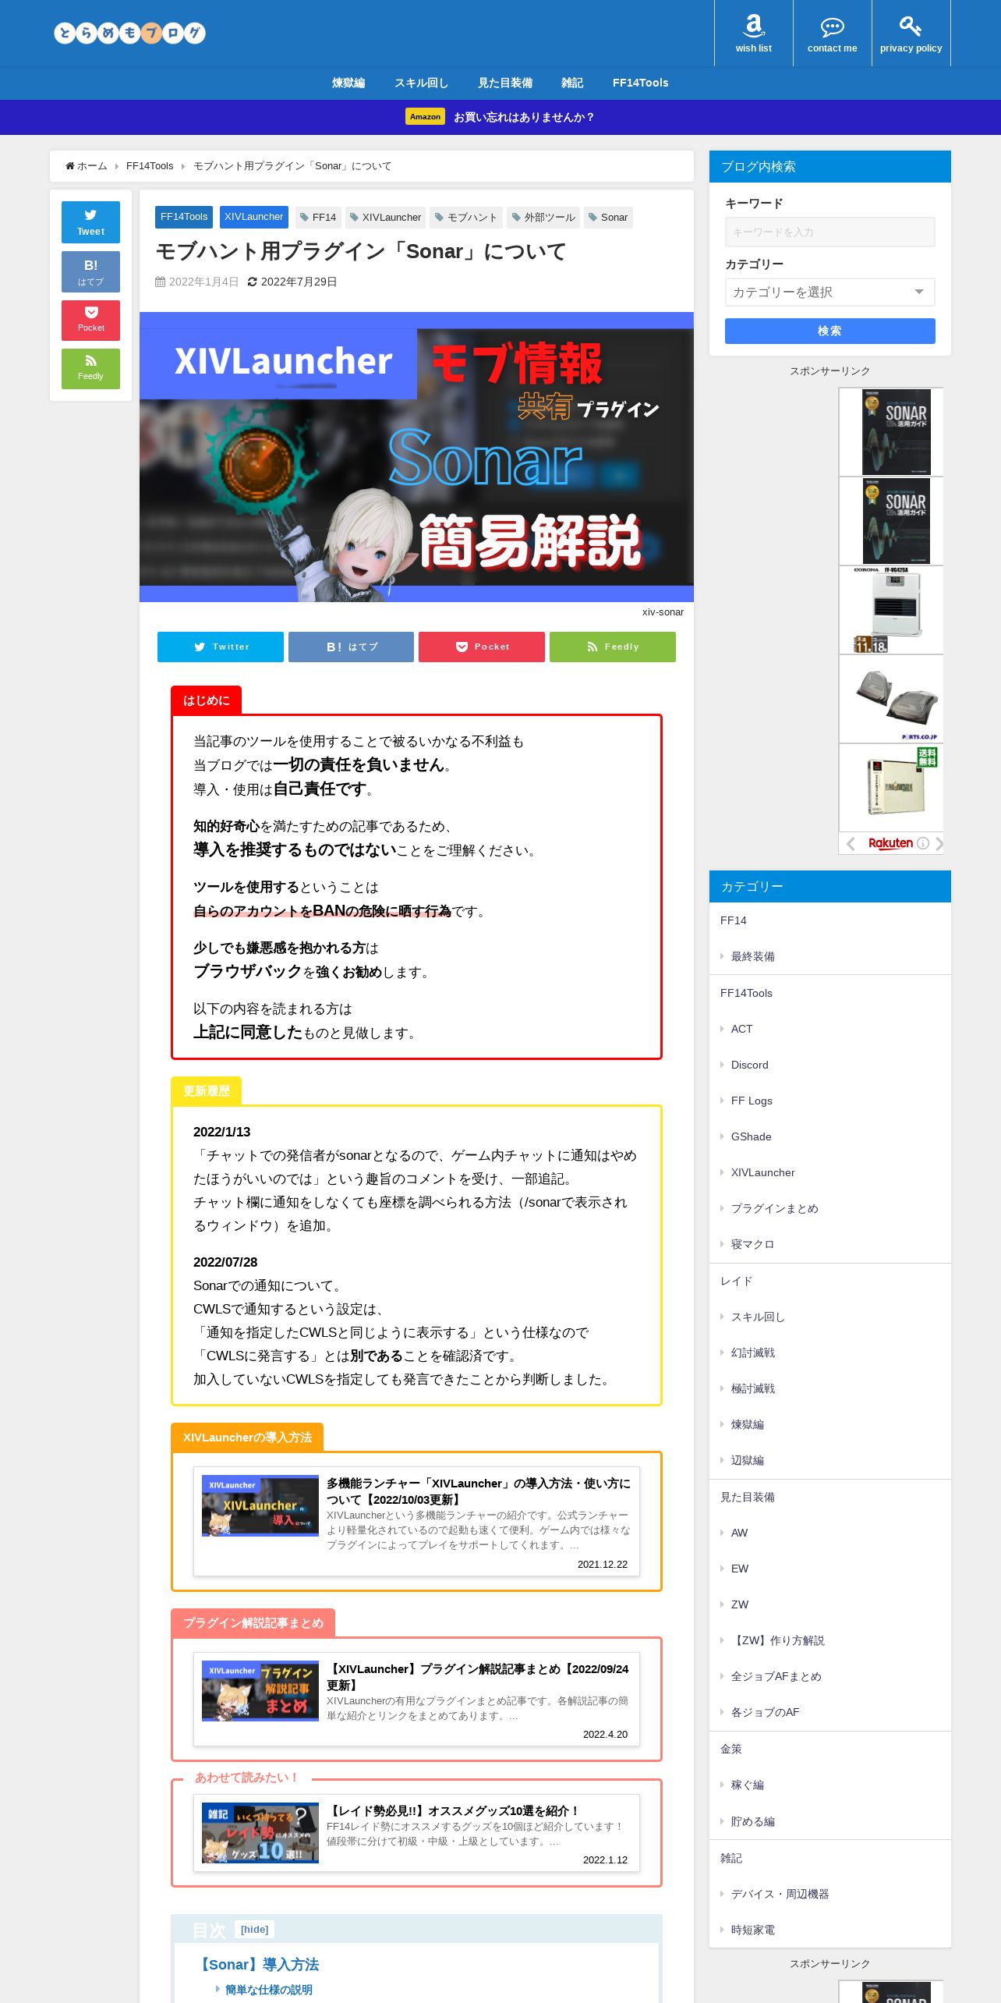
Task: Open the 全ジョブAFまとめ subcategory
Action: [x=776, y=1676]
